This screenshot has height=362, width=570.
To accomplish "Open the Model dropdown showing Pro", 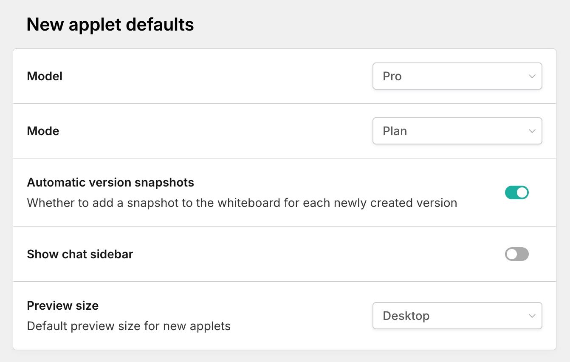I will pos(457,76).
